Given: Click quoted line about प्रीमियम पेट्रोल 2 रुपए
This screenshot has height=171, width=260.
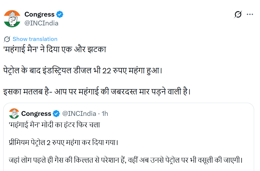Looking at the screenshot, I should coord(64,142).
